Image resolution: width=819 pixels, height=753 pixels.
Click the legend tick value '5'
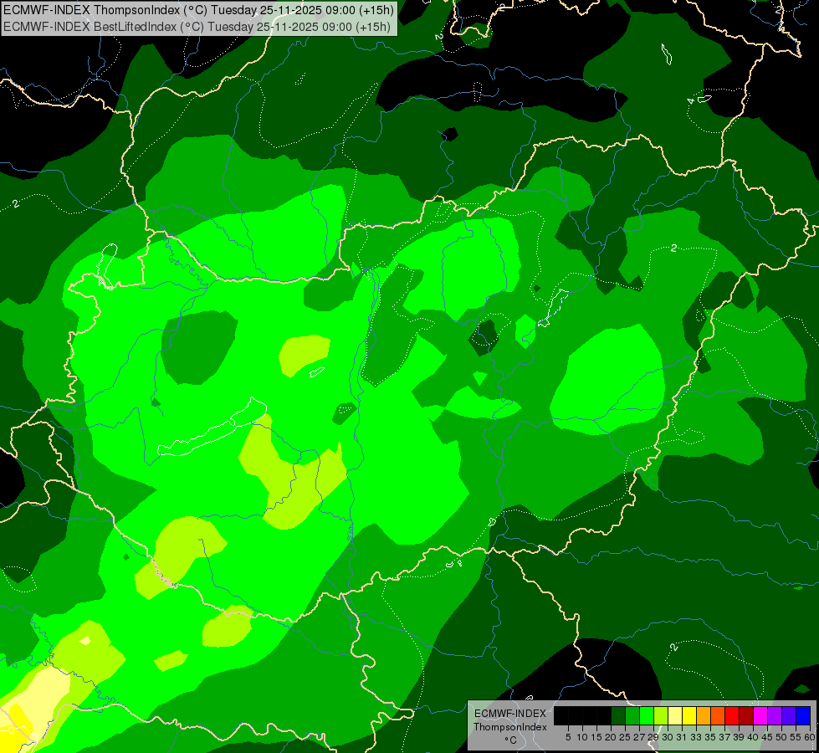568,737
